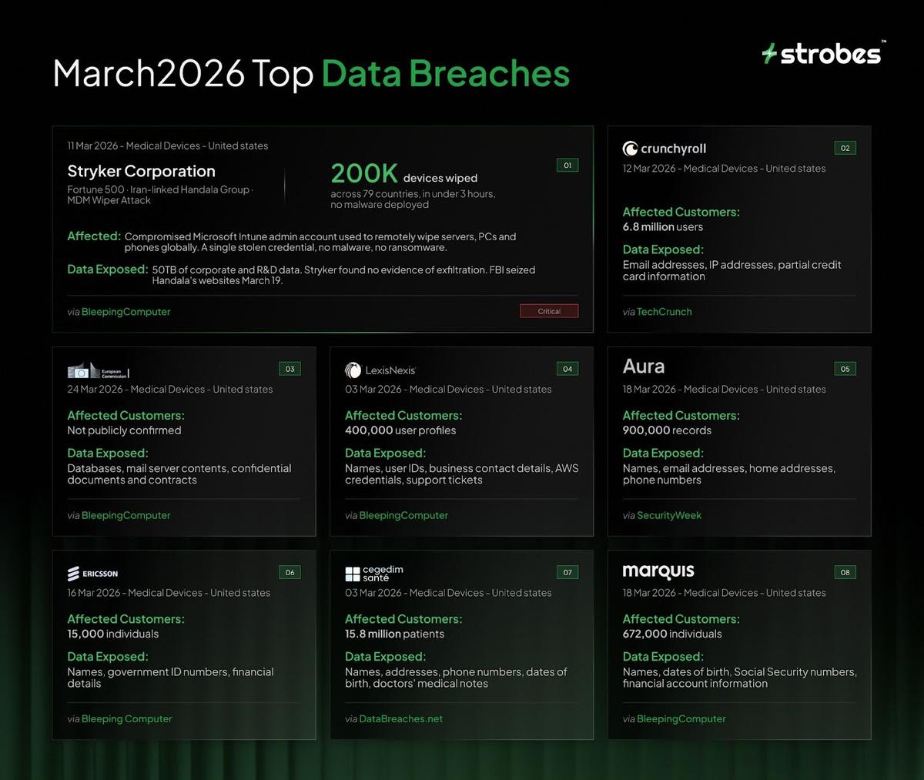
Task: Click the marquis logo
Action: [x=658, y=572]
